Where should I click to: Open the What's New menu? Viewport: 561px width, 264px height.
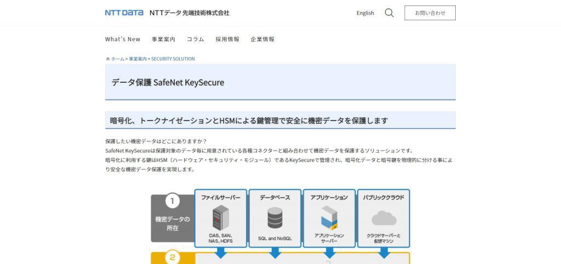tap(123, 39)
